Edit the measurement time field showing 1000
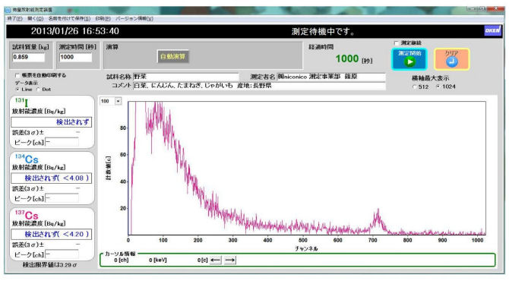This screenshot has width=509, height=281. [75, 57]
